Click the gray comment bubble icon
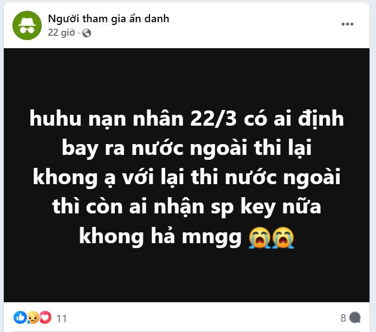This screenshot has height=332, width=376. [355, 317]
